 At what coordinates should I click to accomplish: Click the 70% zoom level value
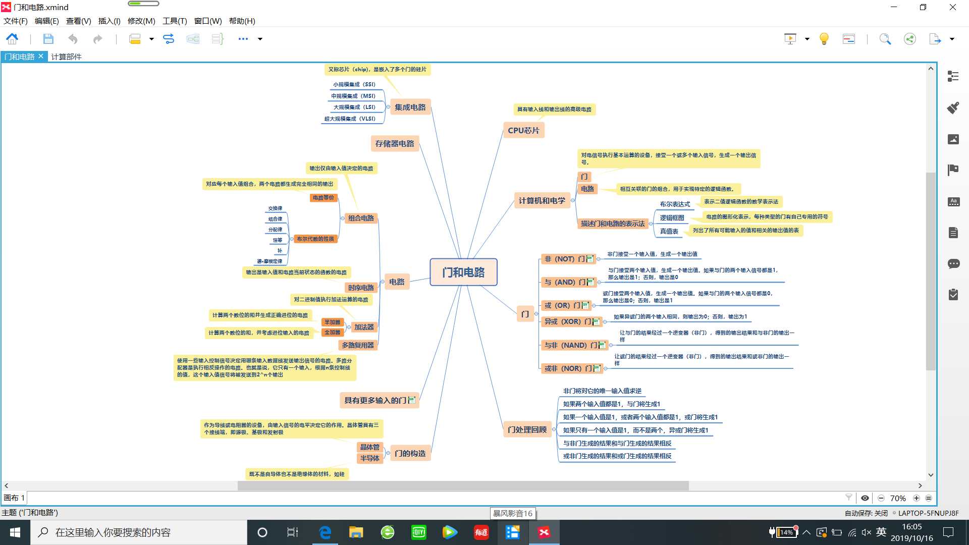[x=898, y=498]
